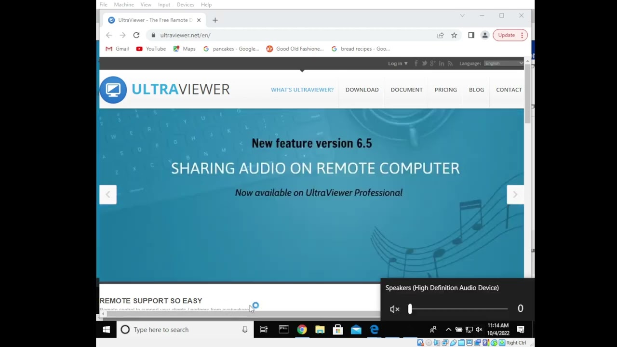Open What's UltraViewer? nav link
The image size is (617, 347).
tap(302, 90)
